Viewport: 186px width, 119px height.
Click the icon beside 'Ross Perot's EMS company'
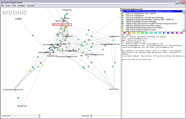(x=123, y=26)
